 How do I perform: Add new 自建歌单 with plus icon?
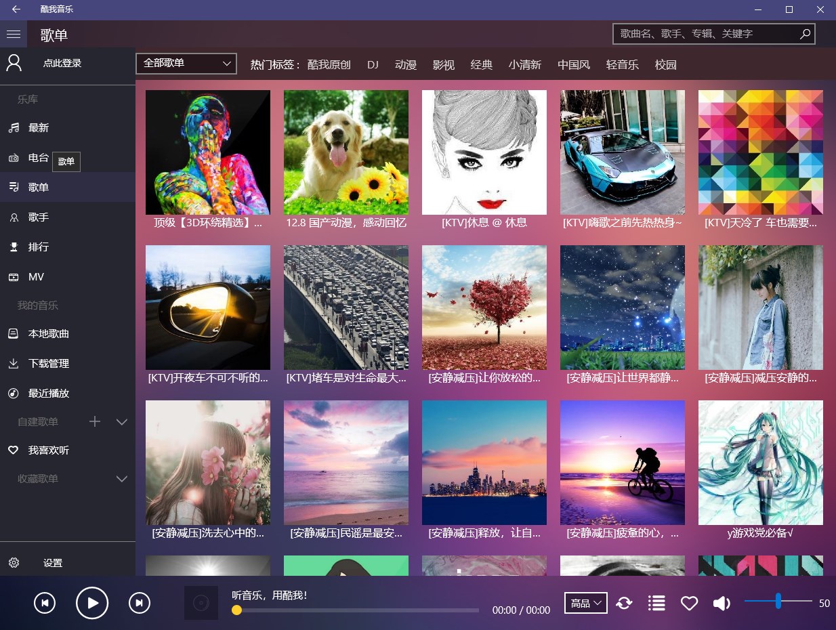pyautogui.click(x=95, y=422)
